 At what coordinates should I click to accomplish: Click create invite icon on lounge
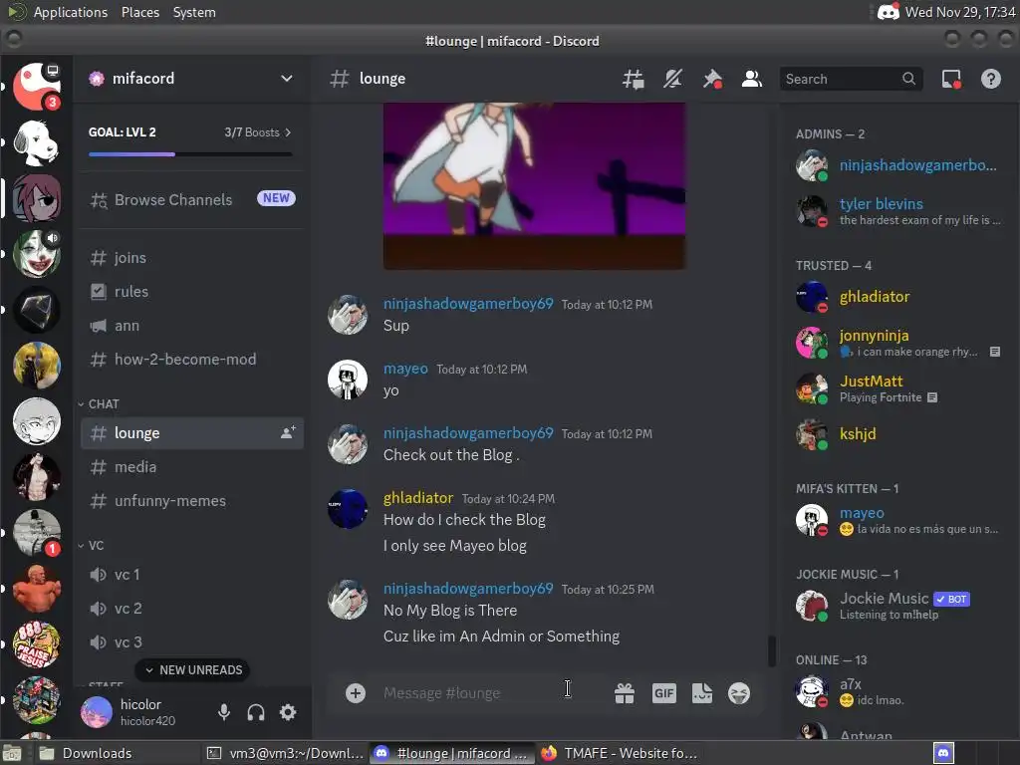point(288,432)
